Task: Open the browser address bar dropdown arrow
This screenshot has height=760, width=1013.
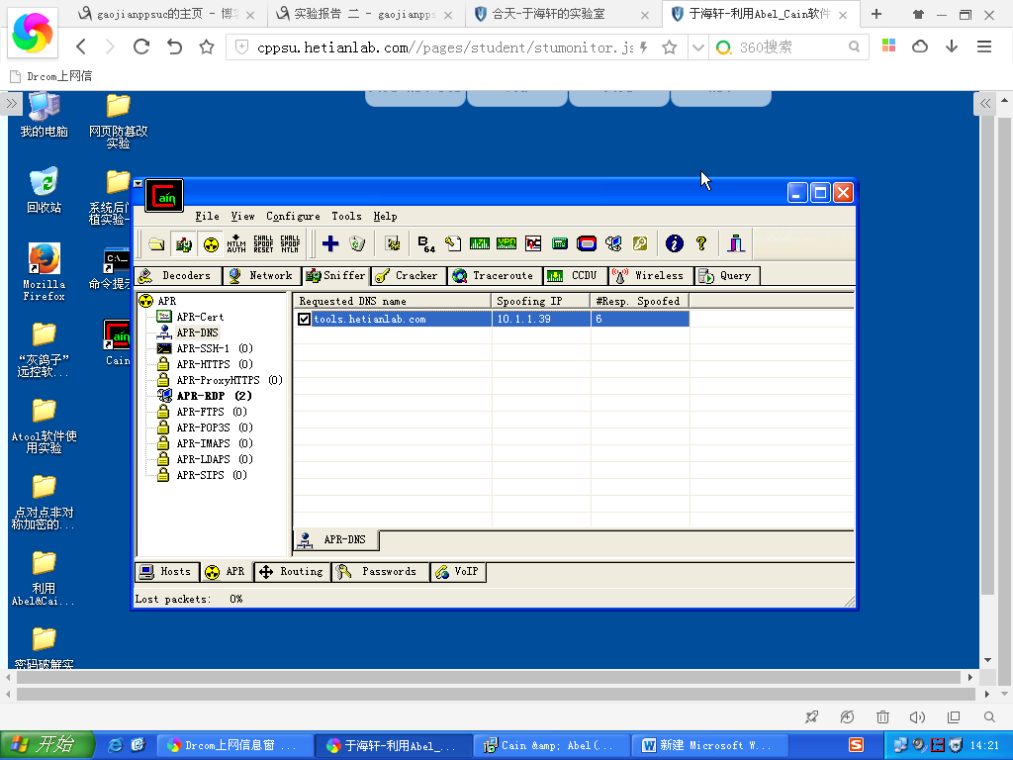Action: coord(698,47)
